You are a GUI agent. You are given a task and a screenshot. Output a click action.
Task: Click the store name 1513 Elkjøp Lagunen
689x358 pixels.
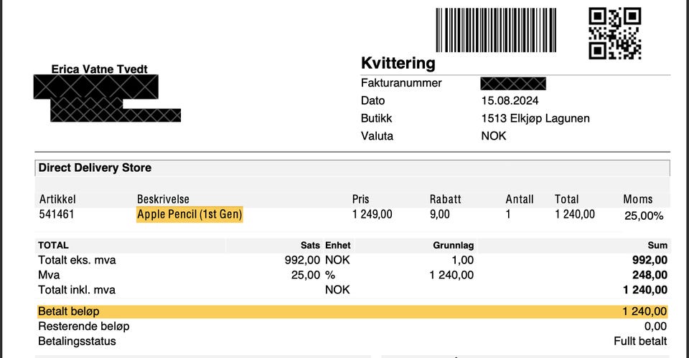point(535,118)
